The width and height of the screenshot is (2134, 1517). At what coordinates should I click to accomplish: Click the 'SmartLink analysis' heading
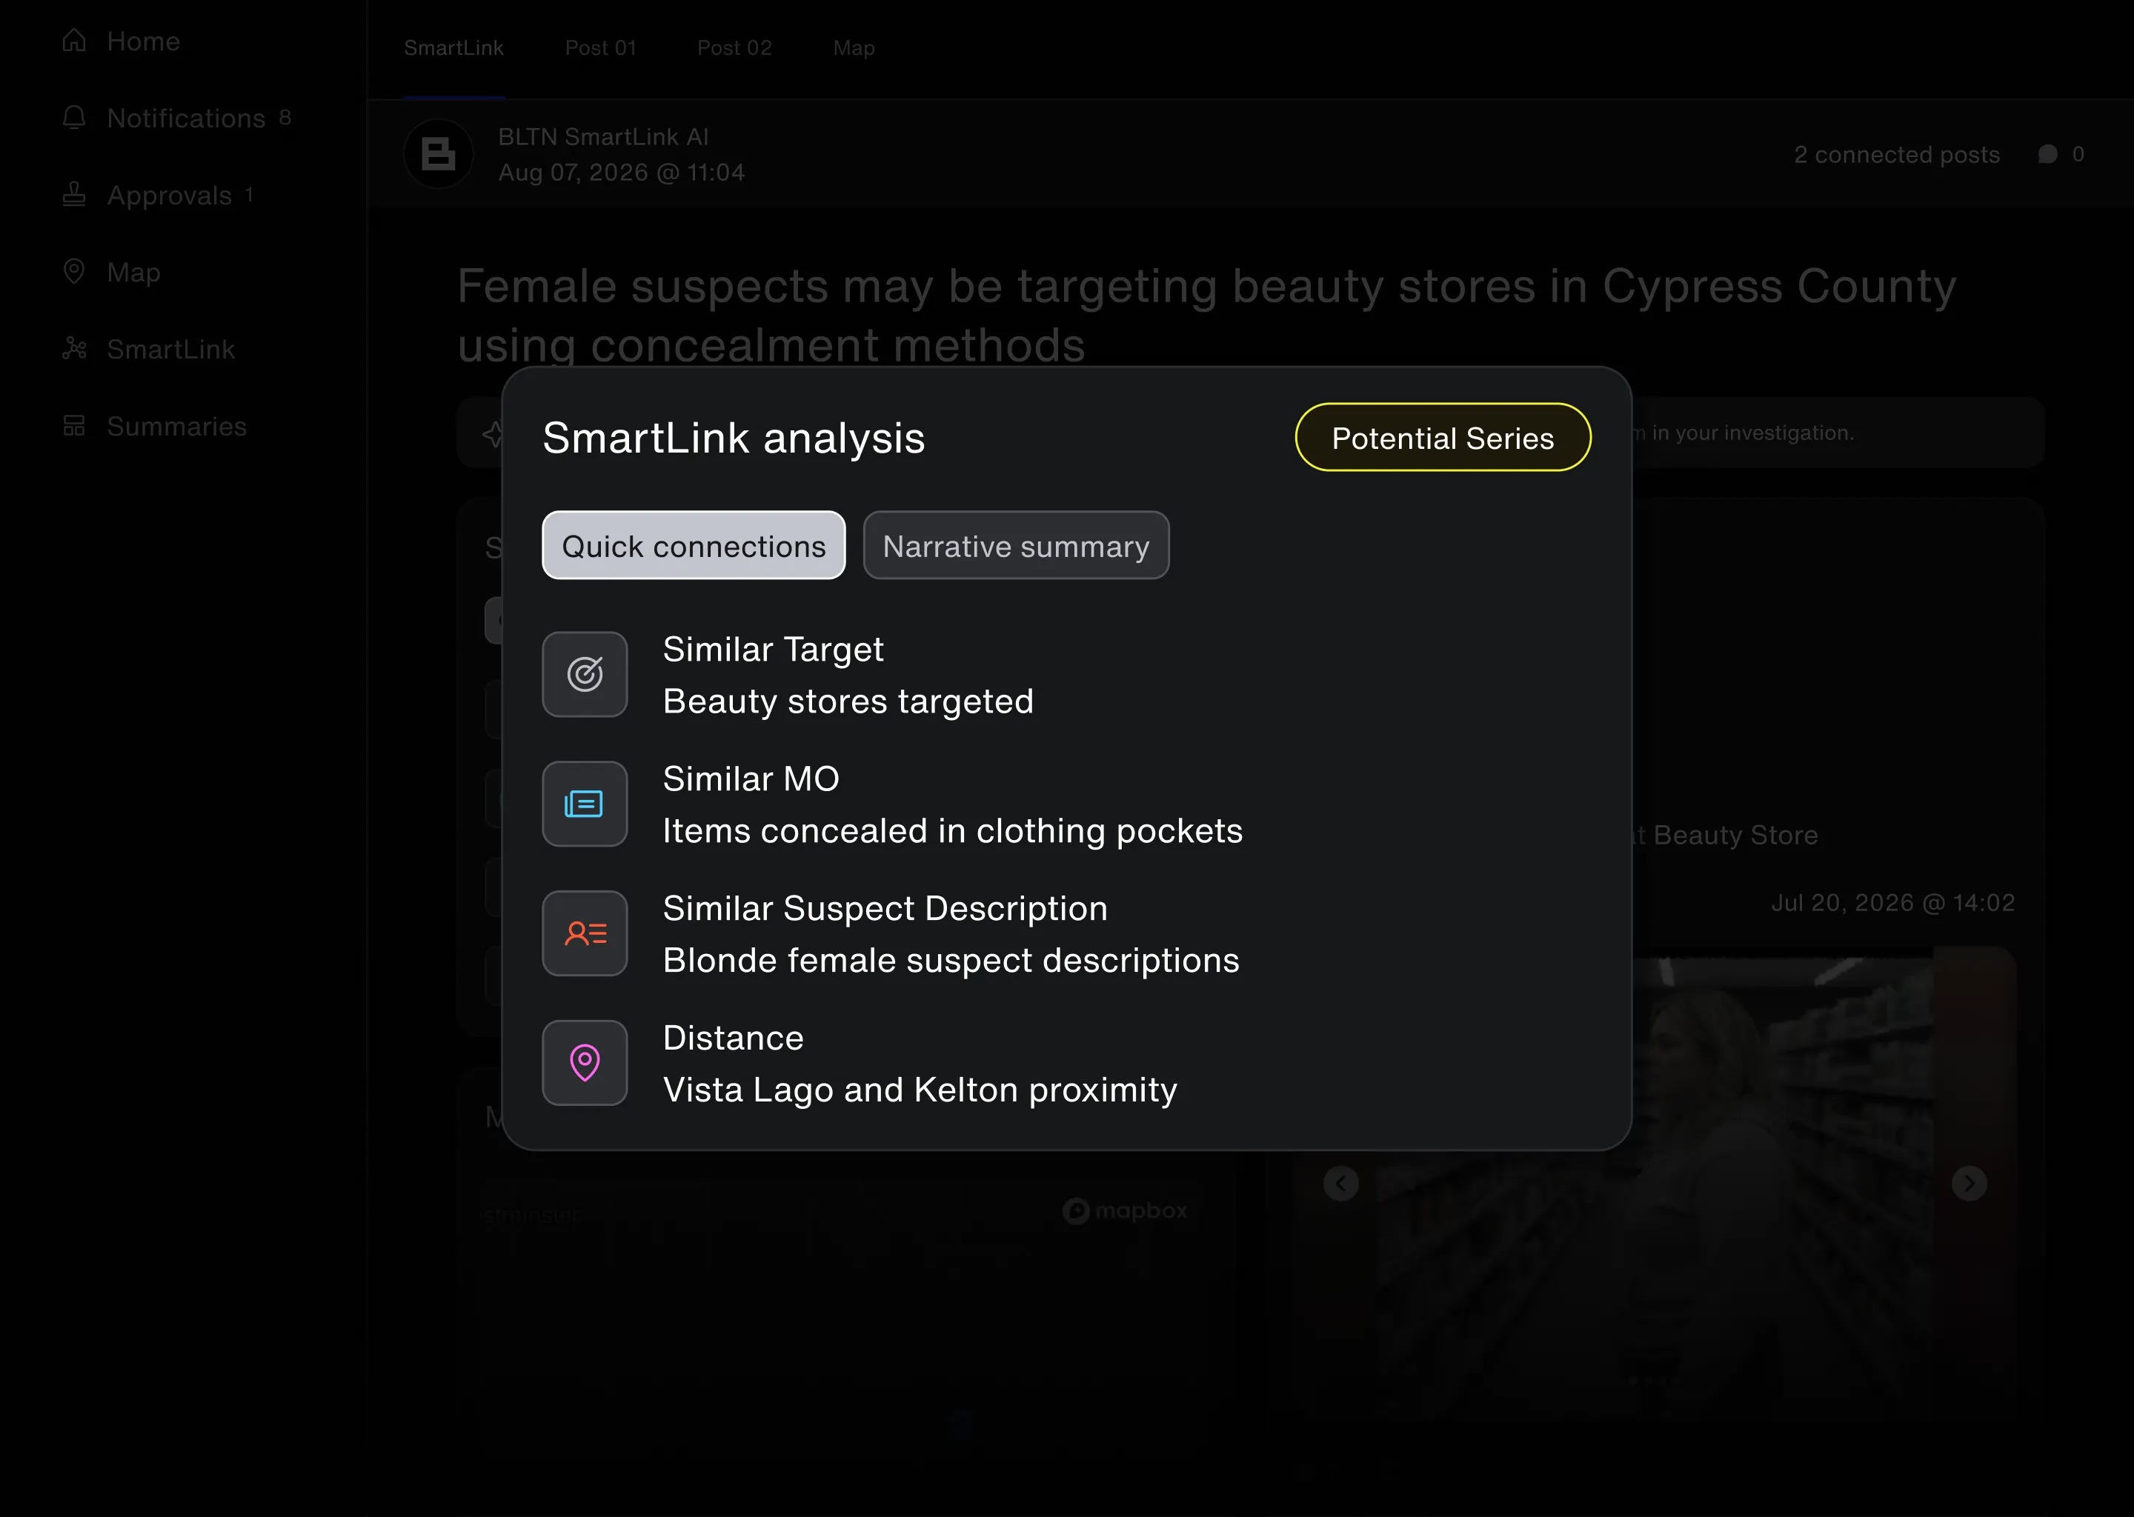pos(734,437)
